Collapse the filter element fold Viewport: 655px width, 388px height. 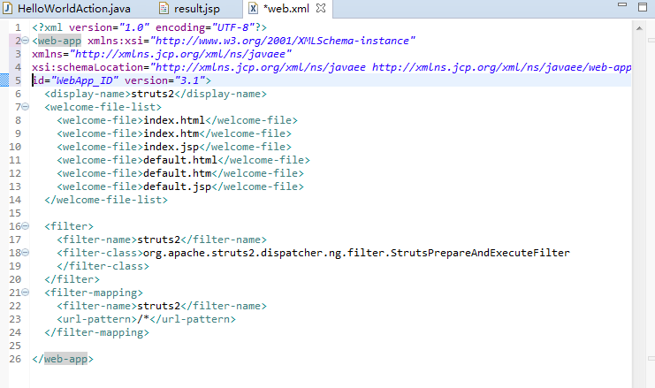coord(26,226)
